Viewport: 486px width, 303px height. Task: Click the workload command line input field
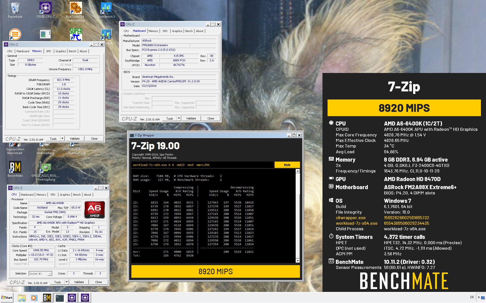(202, 165)
